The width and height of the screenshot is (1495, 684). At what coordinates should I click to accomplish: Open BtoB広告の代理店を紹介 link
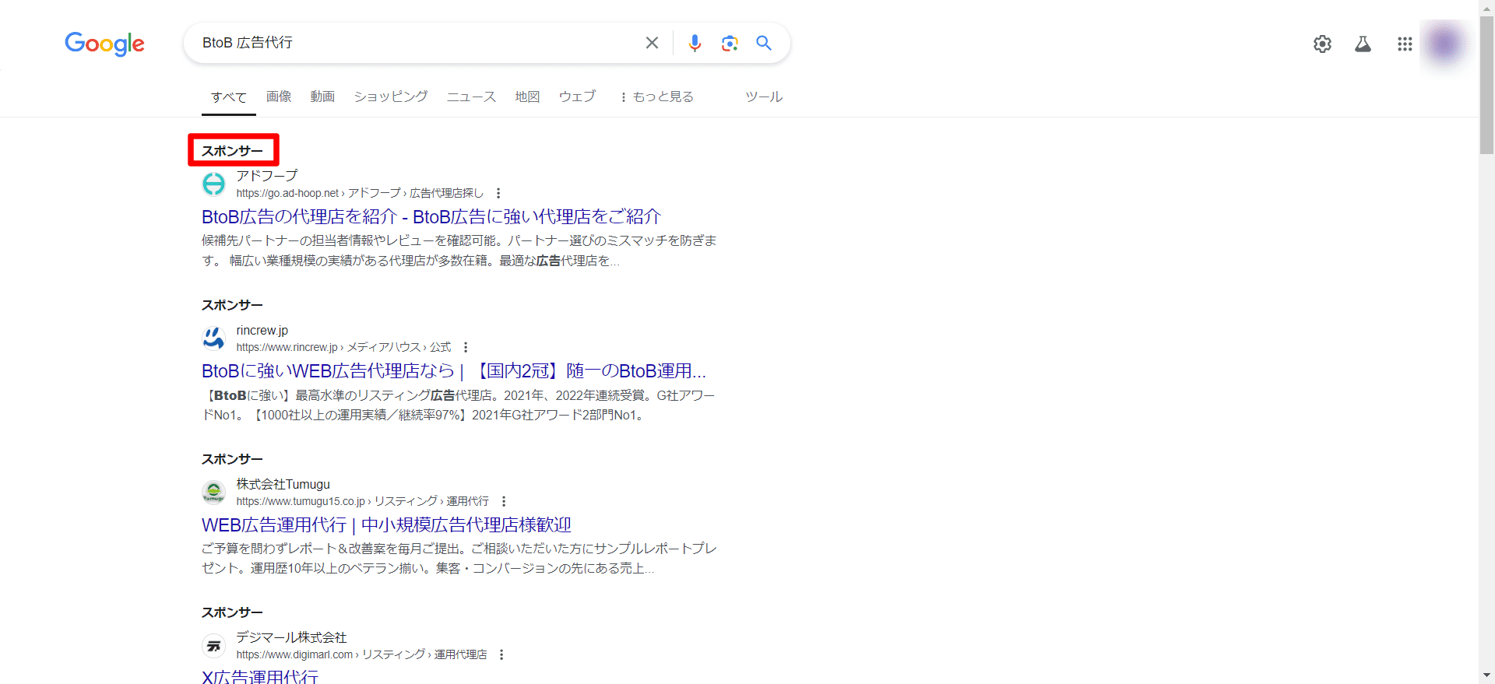click(431, 216)
